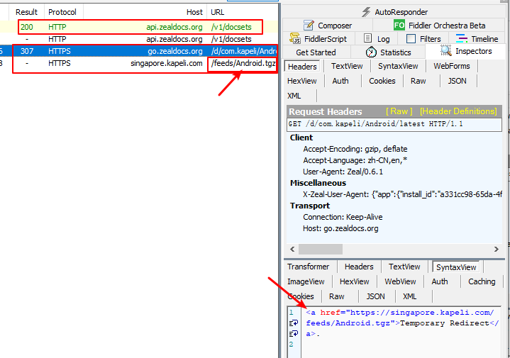Select the response SyntaxView tab
The image size is (510, 358).
click(456, 267)
